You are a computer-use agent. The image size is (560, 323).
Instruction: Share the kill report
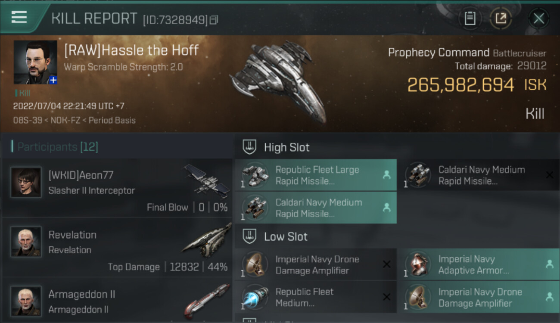(501, 19)
